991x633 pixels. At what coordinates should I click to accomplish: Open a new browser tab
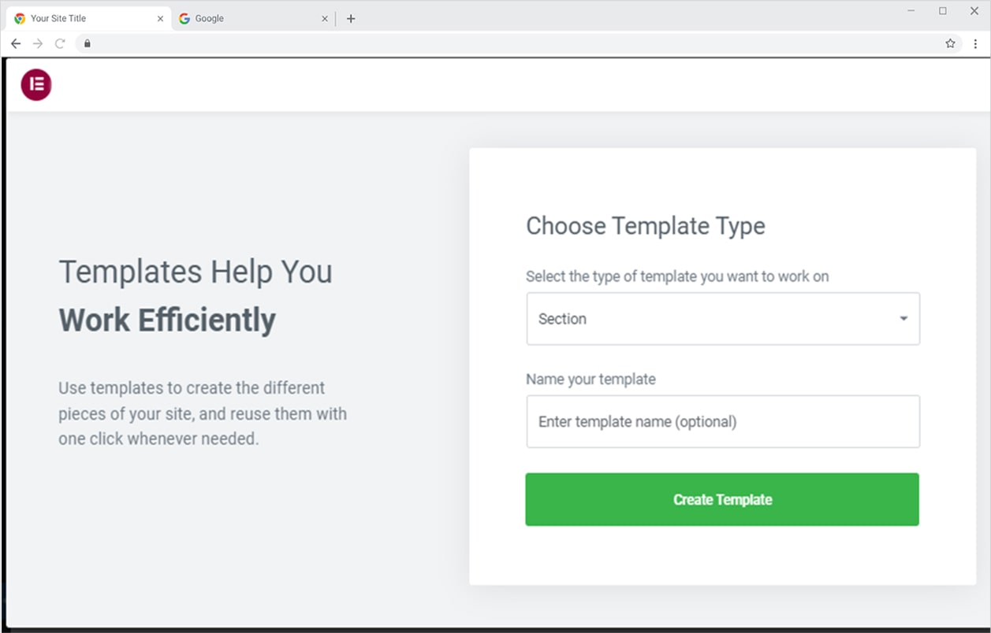pyautogui.click(x=351, y=19)
